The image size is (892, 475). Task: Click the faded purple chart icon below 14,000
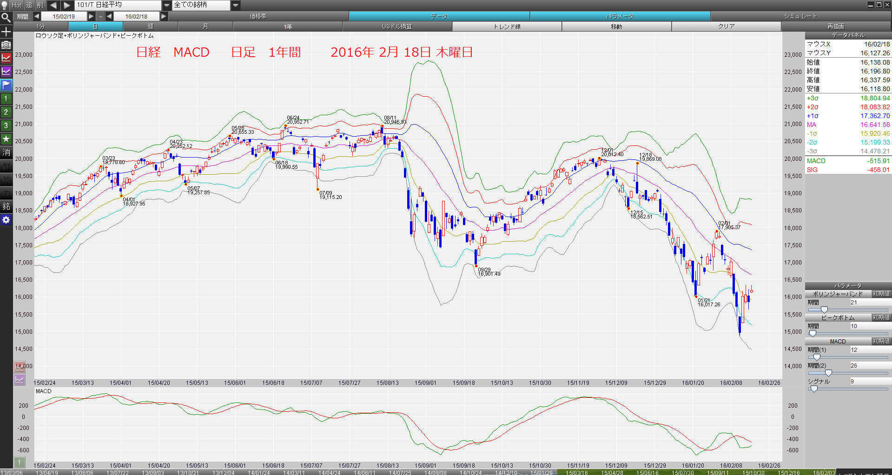pos(20,379)
